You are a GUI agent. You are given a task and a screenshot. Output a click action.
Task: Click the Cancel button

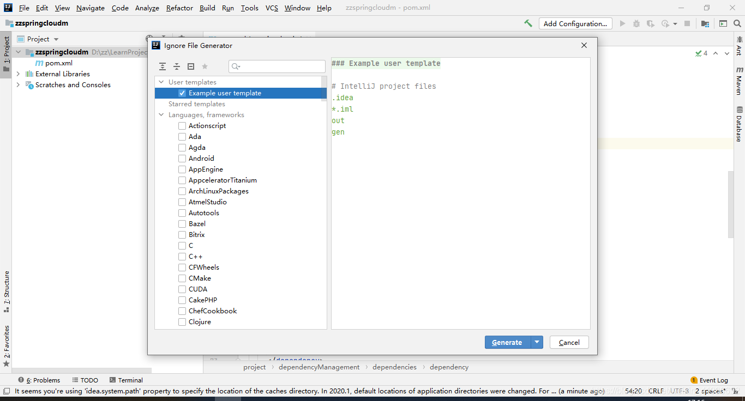pyautogui.click(x=569, y=342)
